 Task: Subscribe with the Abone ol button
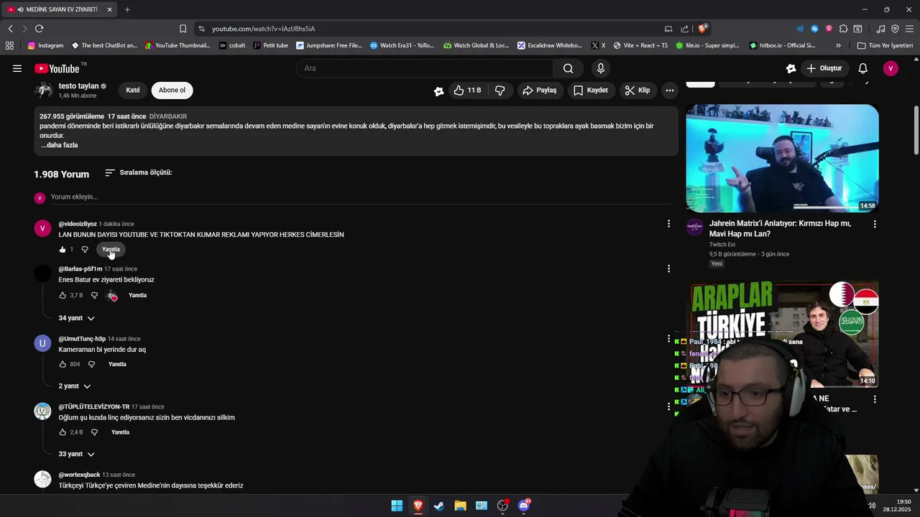pyautogui.click(x=172, y=90)
